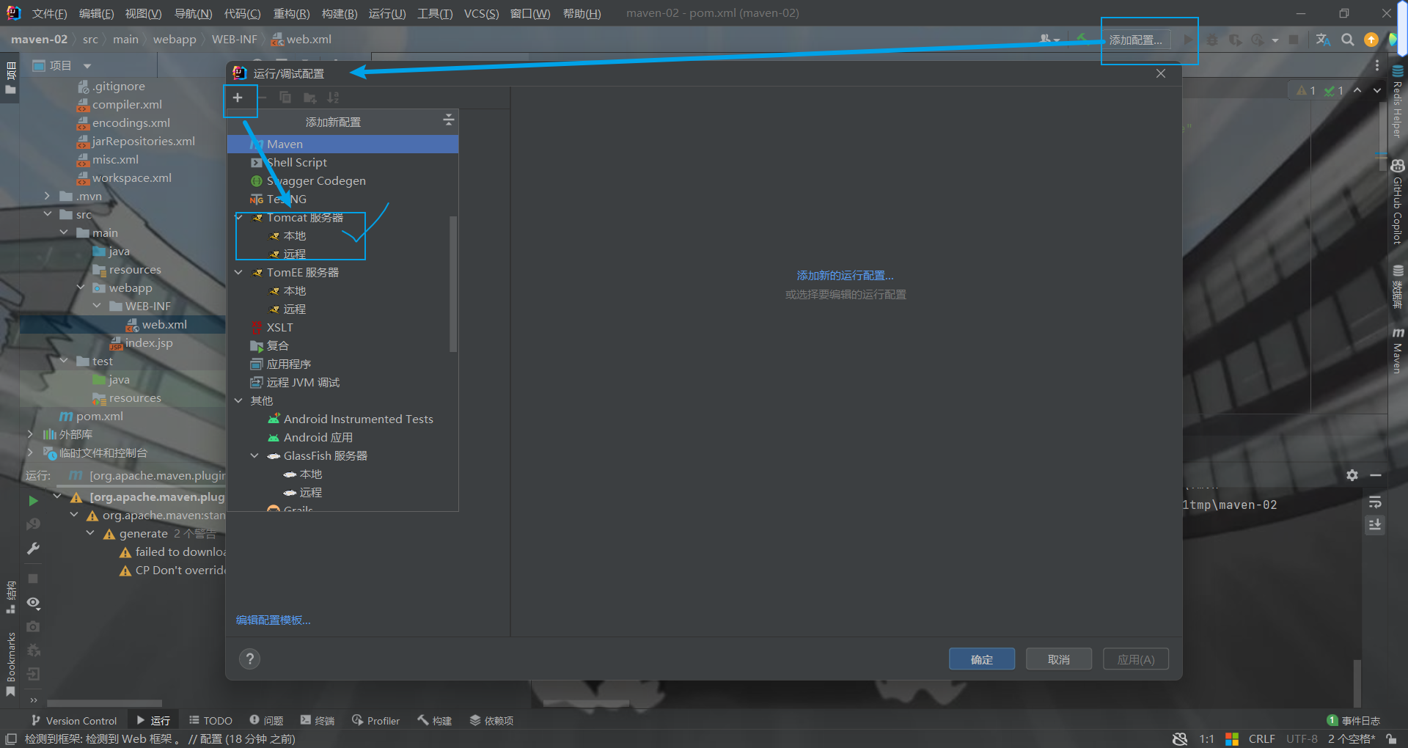This screenshot has width=1408, height=748.
Task: Open the Maven side tool window
Action: pos(1398,351)
